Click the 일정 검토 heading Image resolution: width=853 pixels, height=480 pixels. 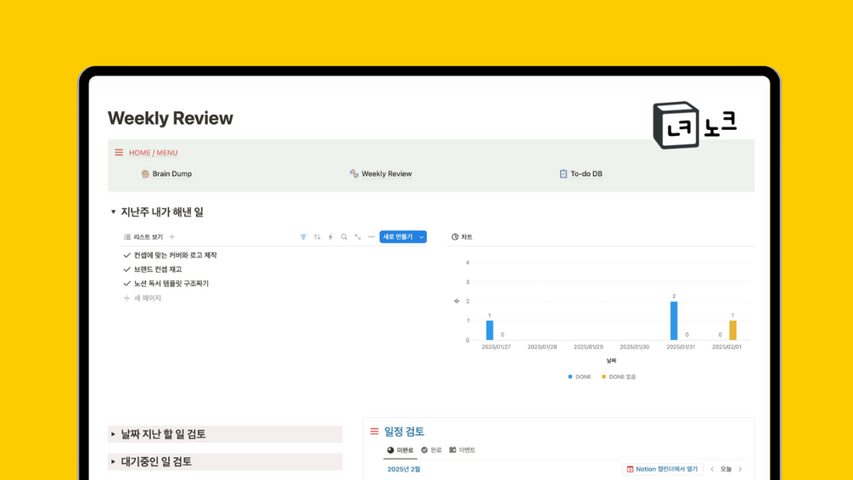click(404, 432)
